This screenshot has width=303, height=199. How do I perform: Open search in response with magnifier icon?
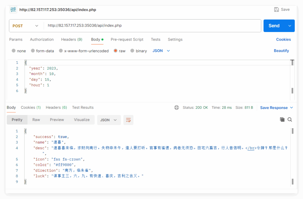290,119
